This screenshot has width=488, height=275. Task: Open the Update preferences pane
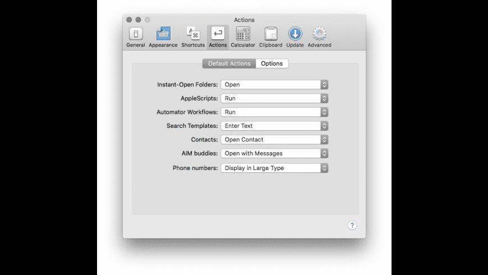pyautogui.click(x=295, y=37)
